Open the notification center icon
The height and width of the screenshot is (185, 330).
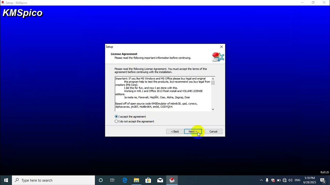tap(323, 180)
